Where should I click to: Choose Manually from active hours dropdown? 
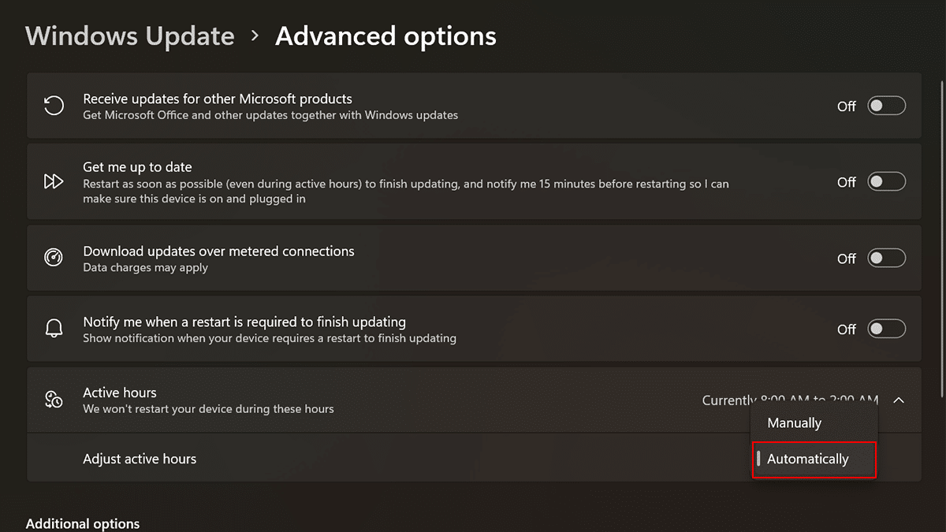click(795, 423)
